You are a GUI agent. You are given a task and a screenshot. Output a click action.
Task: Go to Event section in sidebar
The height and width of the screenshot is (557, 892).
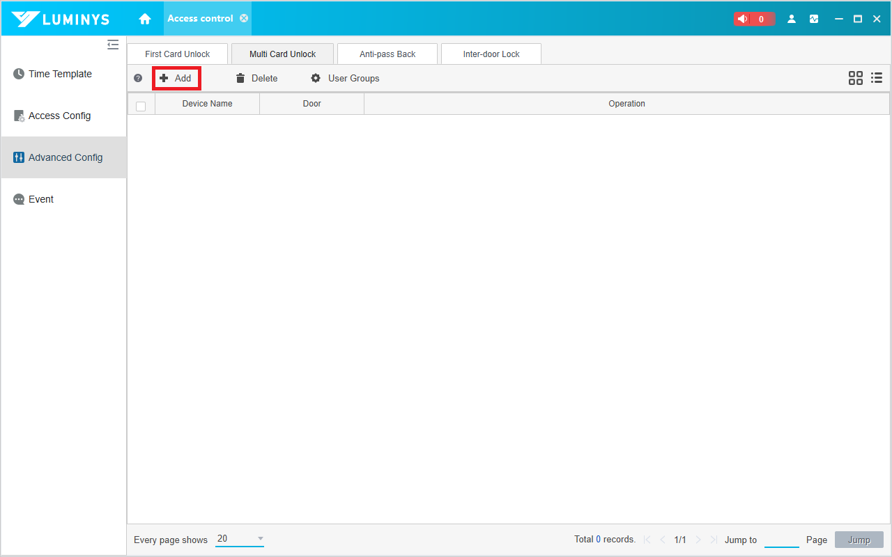(x=41, y=199)
